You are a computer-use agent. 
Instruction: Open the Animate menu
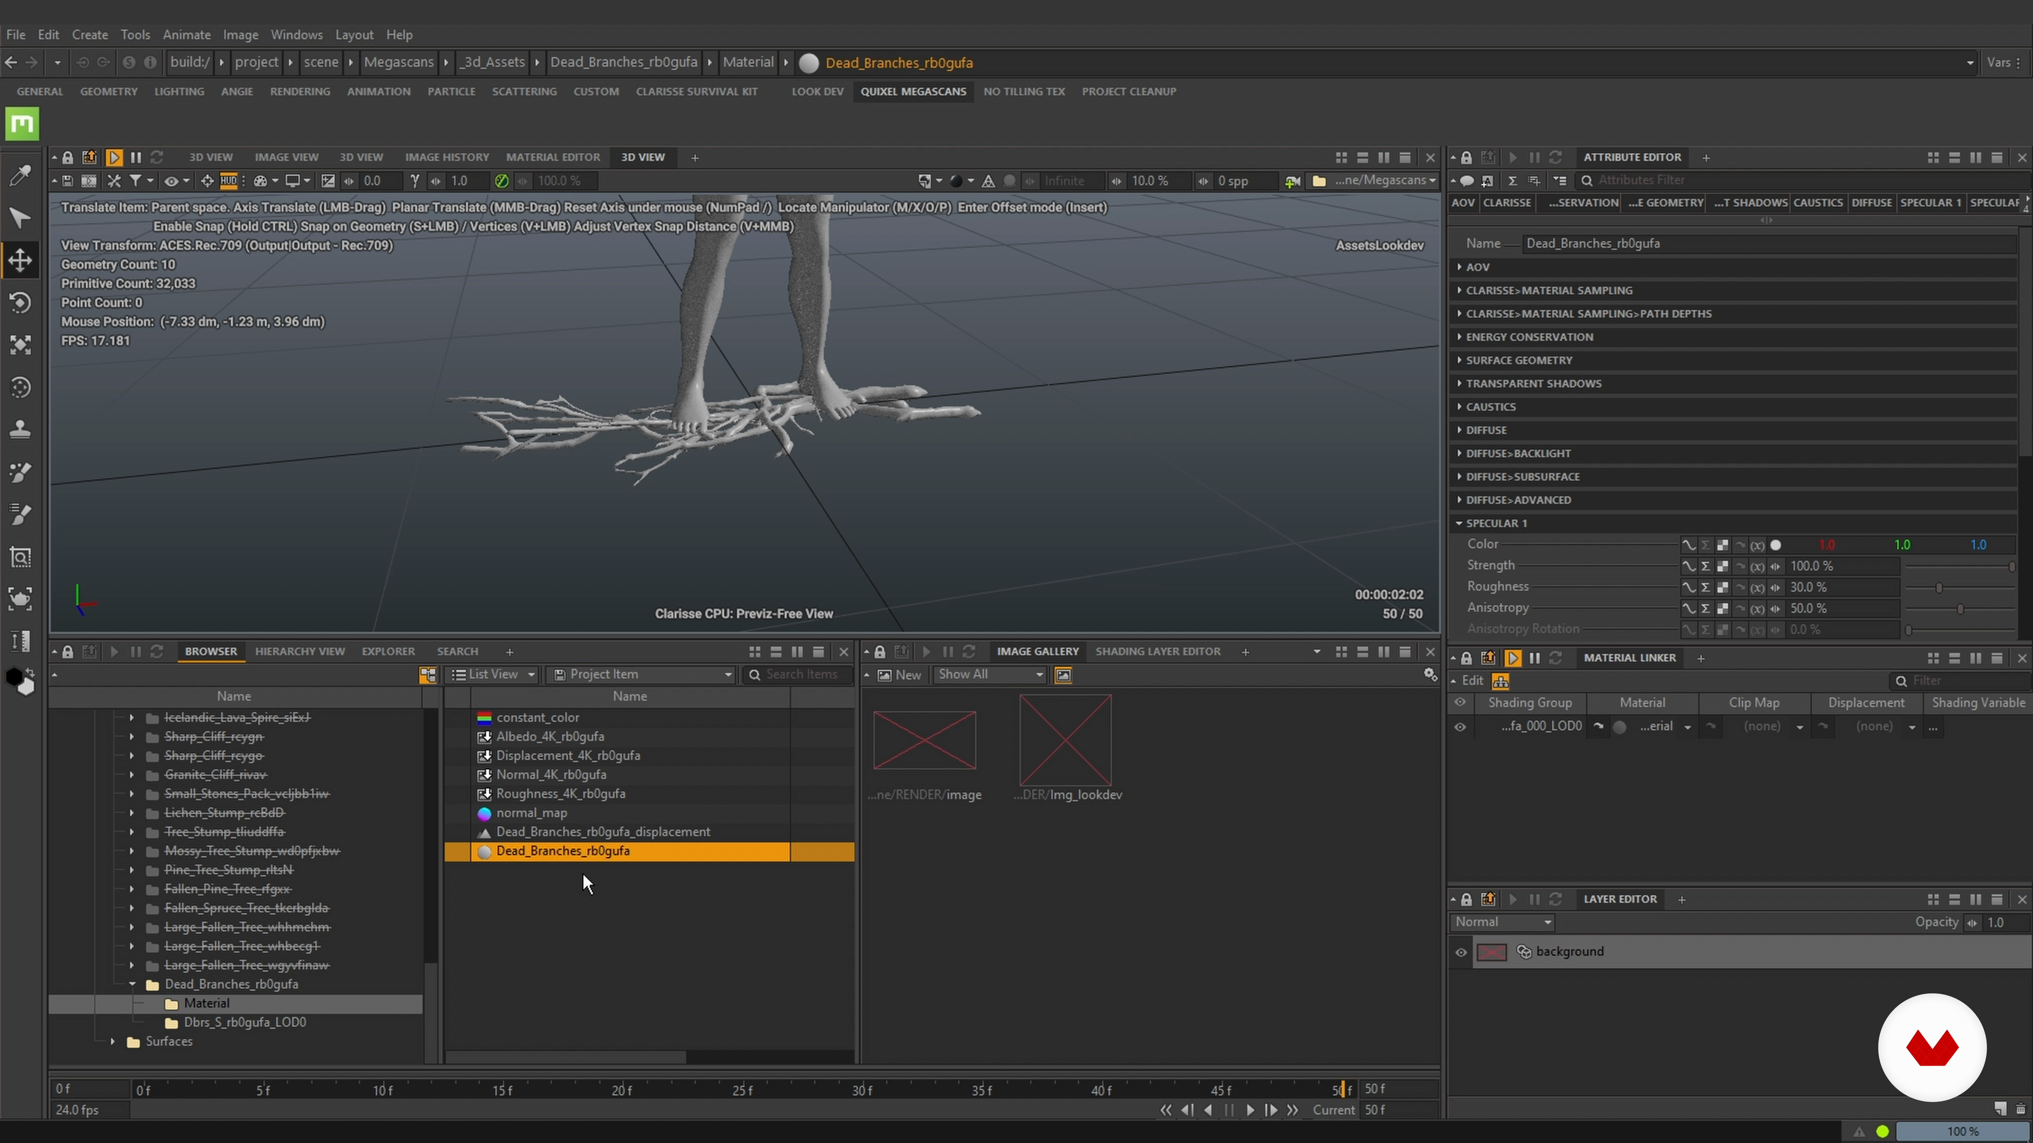[x=186, y=35]
